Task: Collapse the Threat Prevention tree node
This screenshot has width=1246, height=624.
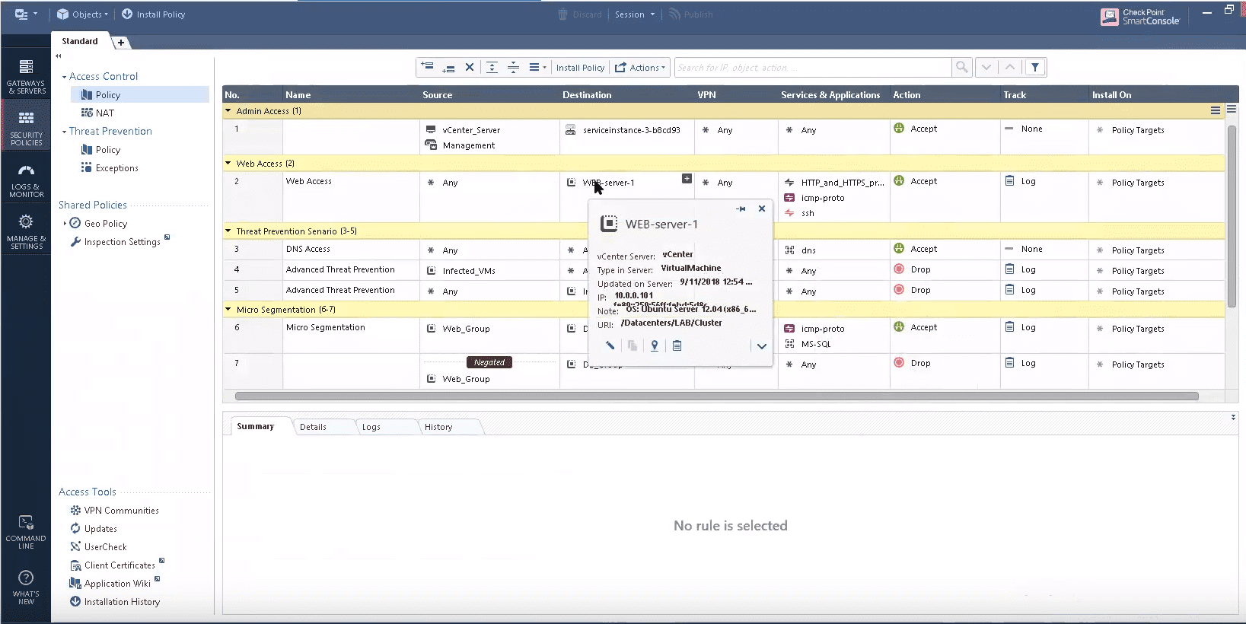Action: click(64, 132)
